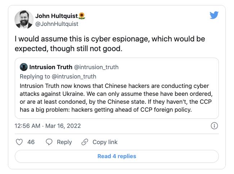Open the @JohnHultquist handle link
234x174 pixels.
[57, 24]
